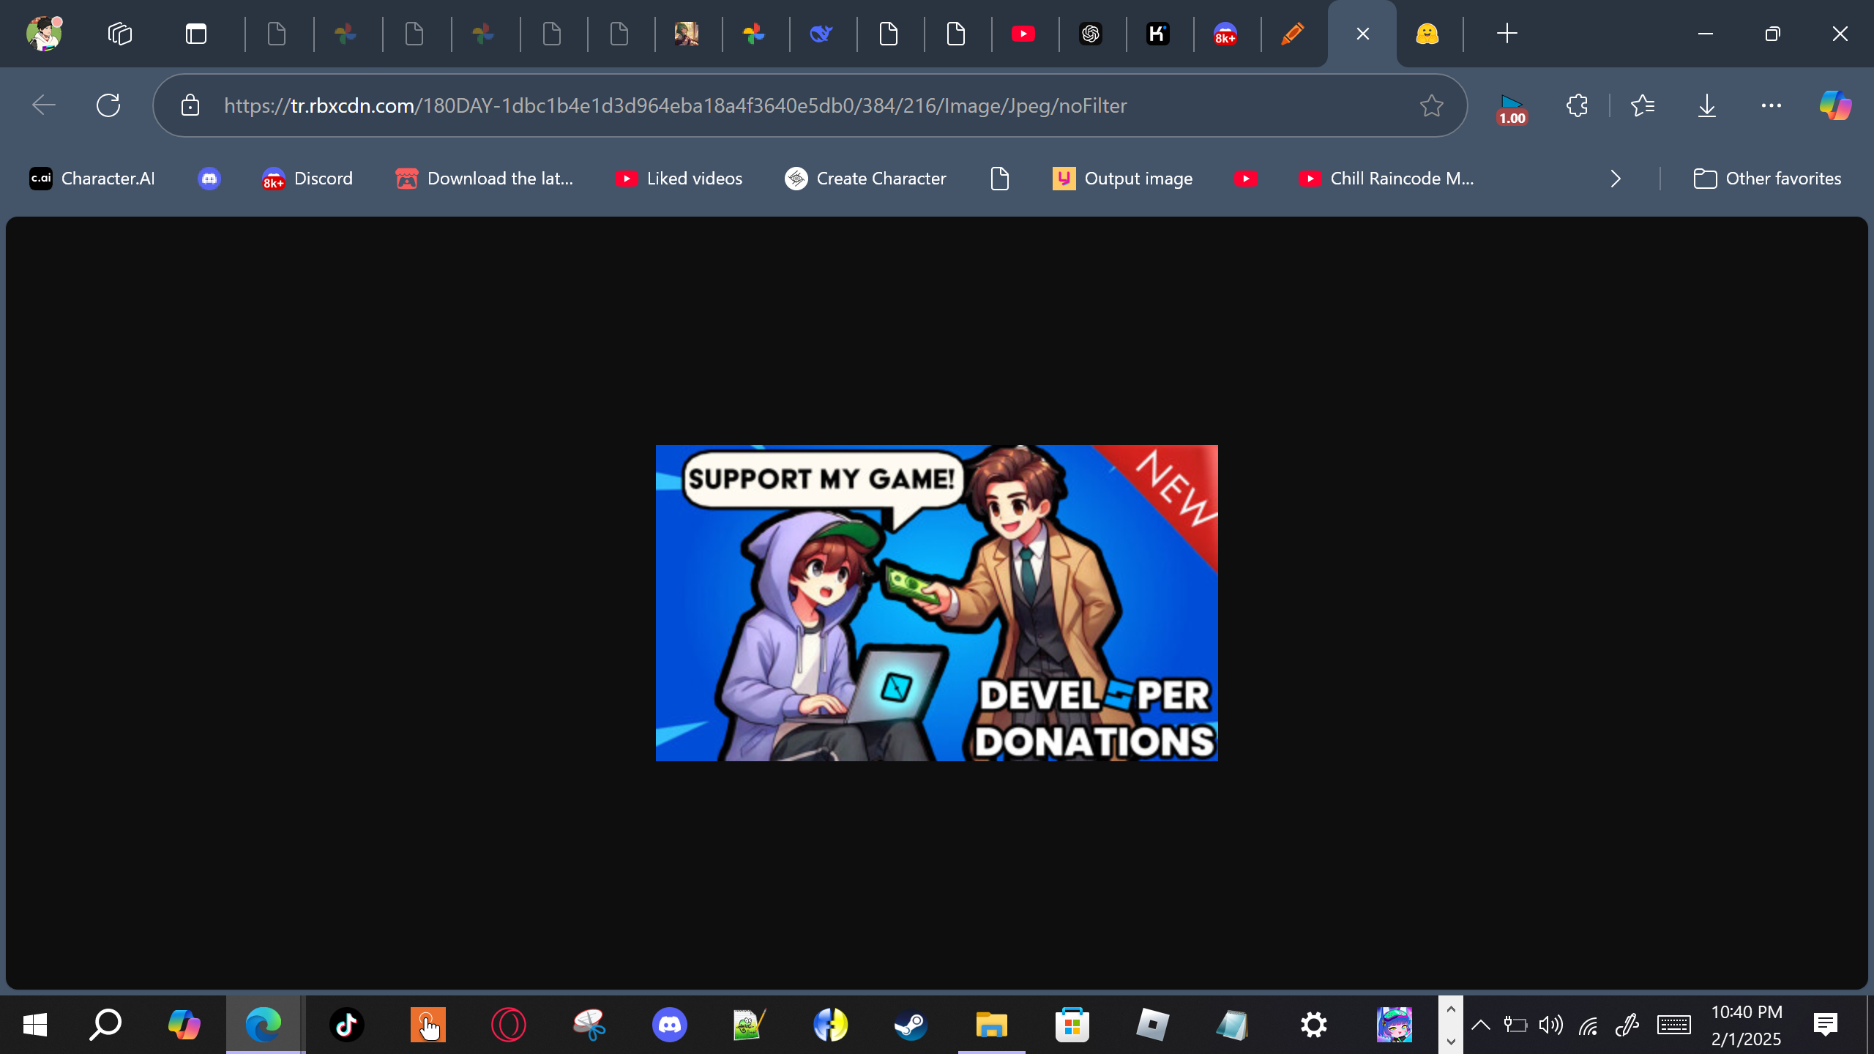Screen dimensions: 1874x1054
Task: Open the workspaces button
Action: pyautogui.click(x=120, y=34)
